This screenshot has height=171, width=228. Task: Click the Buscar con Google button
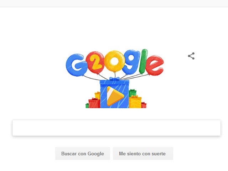(83, 154)
